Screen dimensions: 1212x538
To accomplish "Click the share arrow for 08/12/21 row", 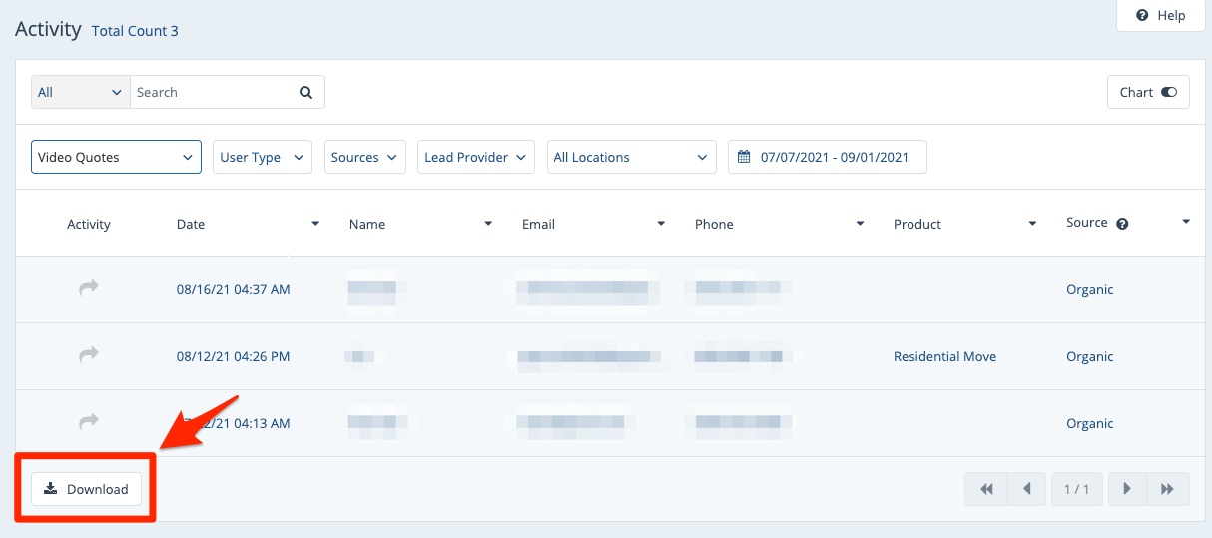I will (89, 355).
